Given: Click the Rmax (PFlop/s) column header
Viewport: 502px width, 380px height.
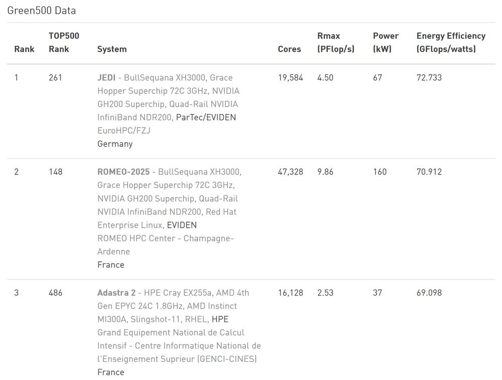Looking at the screenshot, I should click(x=336, y=42).
